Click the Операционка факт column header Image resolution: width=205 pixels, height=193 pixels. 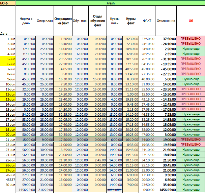63,21
